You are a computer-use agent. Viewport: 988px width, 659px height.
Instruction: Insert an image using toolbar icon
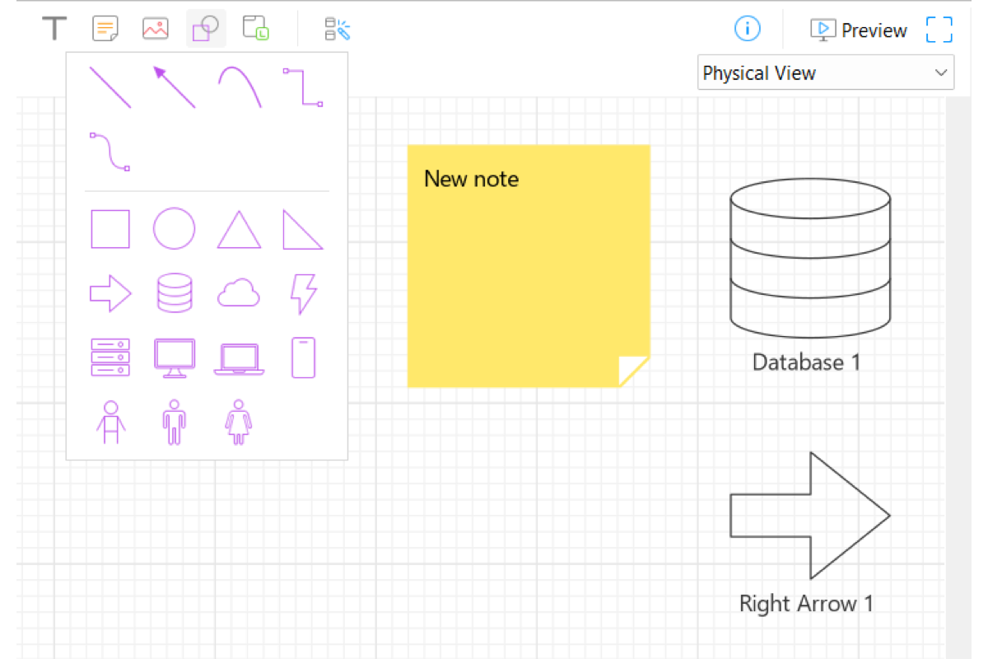click(x=155, y=29)
